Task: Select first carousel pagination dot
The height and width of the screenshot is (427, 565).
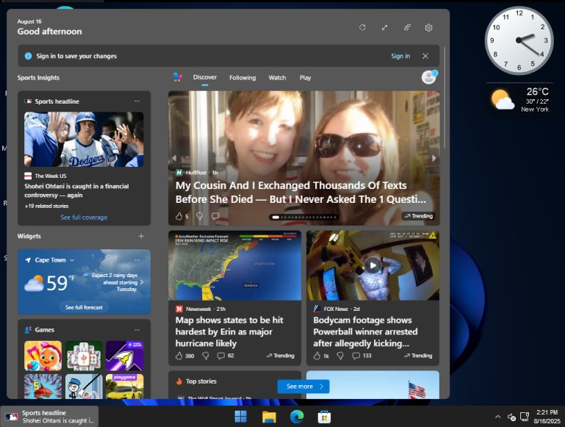Action: click(276, 218)
